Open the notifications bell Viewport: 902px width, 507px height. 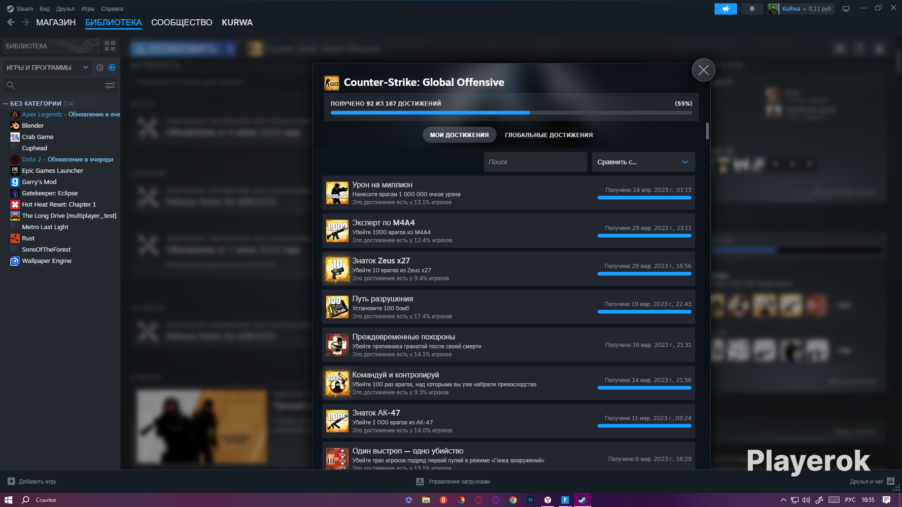[x=752, y=9]
